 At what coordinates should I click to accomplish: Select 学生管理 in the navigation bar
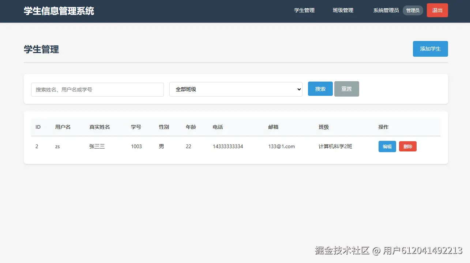(304, 10)
